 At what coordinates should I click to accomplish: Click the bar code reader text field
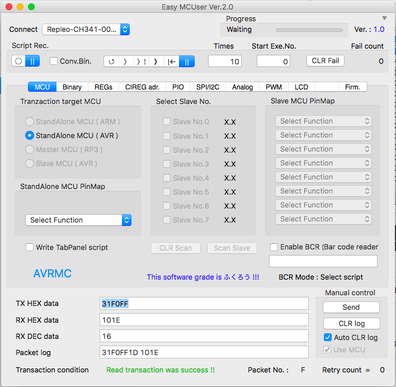323,261
